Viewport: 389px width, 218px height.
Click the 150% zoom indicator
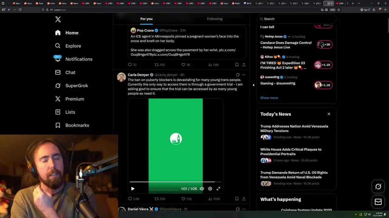pyautogui.click(x=332, y=10)
